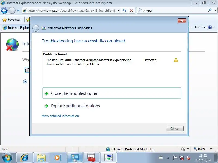Click the Bing URL in address bar
The height and width of the screenshot is (163, 218).
[72, 11]
